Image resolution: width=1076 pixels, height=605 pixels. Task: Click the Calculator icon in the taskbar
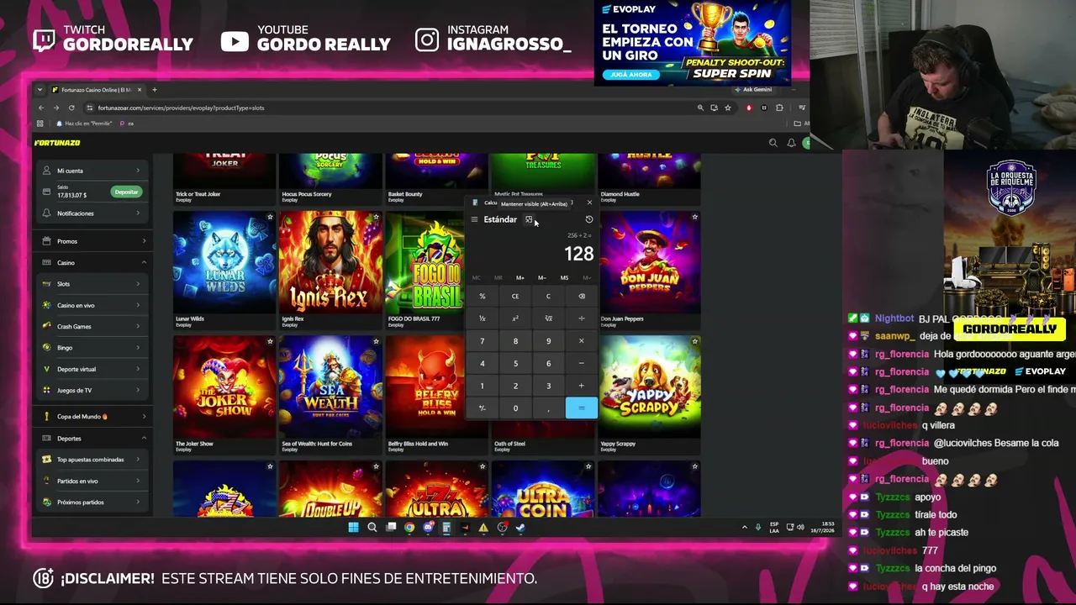tap(446, 528)
